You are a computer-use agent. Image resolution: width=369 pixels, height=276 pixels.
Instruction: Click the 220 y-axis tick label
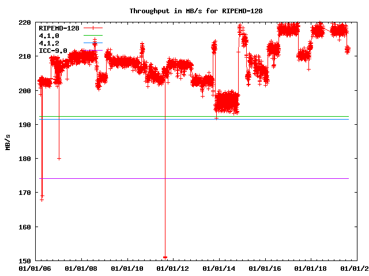pyautogui.click(x=25, y=22)
